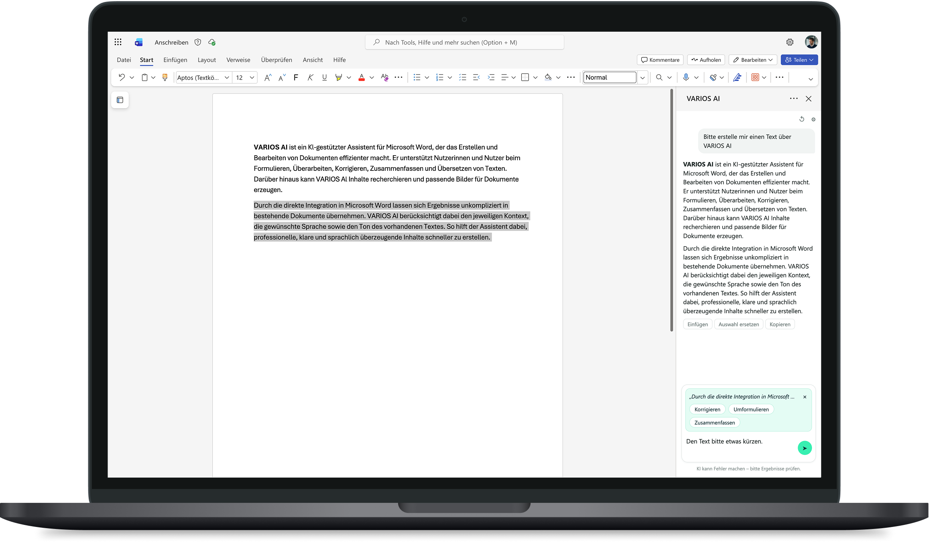The width and height of the screenshot is (929, 543).
Task: Open the highlight color dropdown arrow
Action: pos(349,77)
